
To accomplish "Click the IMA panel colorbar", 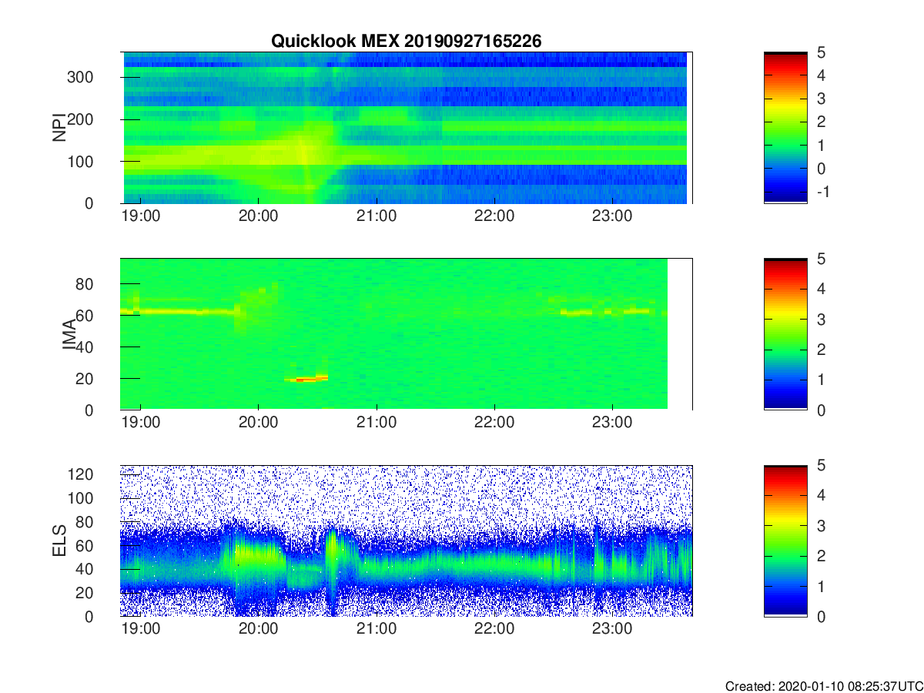I will tap(785, 334).
